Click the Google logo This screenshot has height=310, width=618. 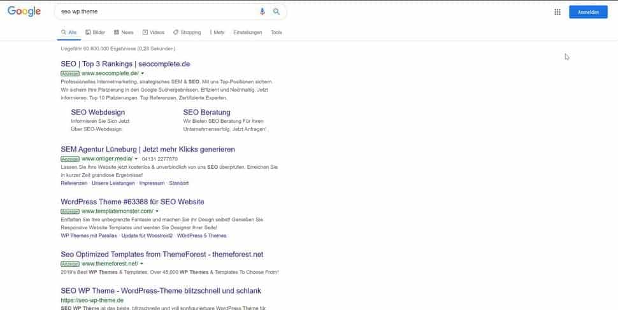(x=24, y=11)
